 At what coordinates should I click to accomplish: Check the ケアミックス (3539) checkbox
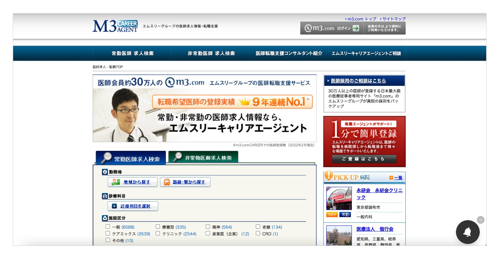click(x=108, y=233)
